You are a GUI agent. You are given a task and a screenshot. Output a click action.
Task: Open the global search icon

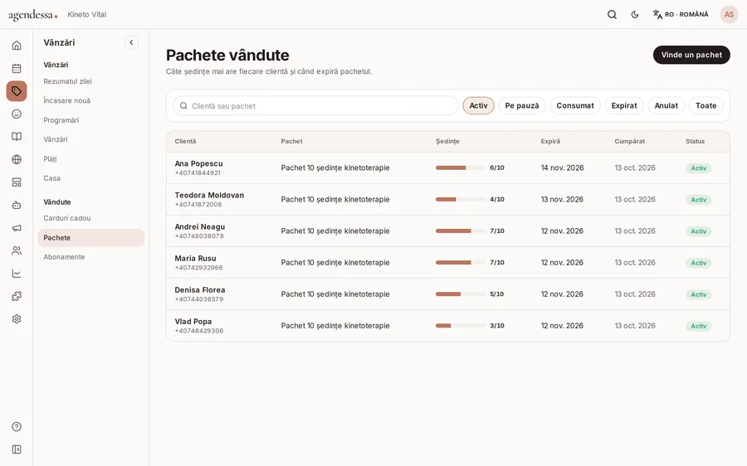click(x=613, y=15)
